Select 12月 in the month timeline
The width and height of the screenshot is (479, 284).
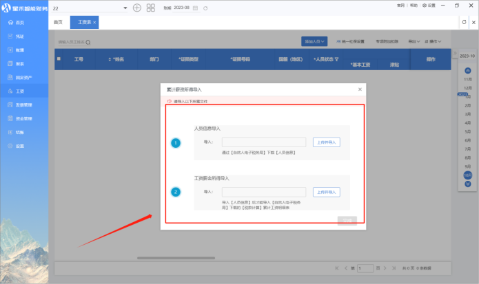(x=468, y=88)
